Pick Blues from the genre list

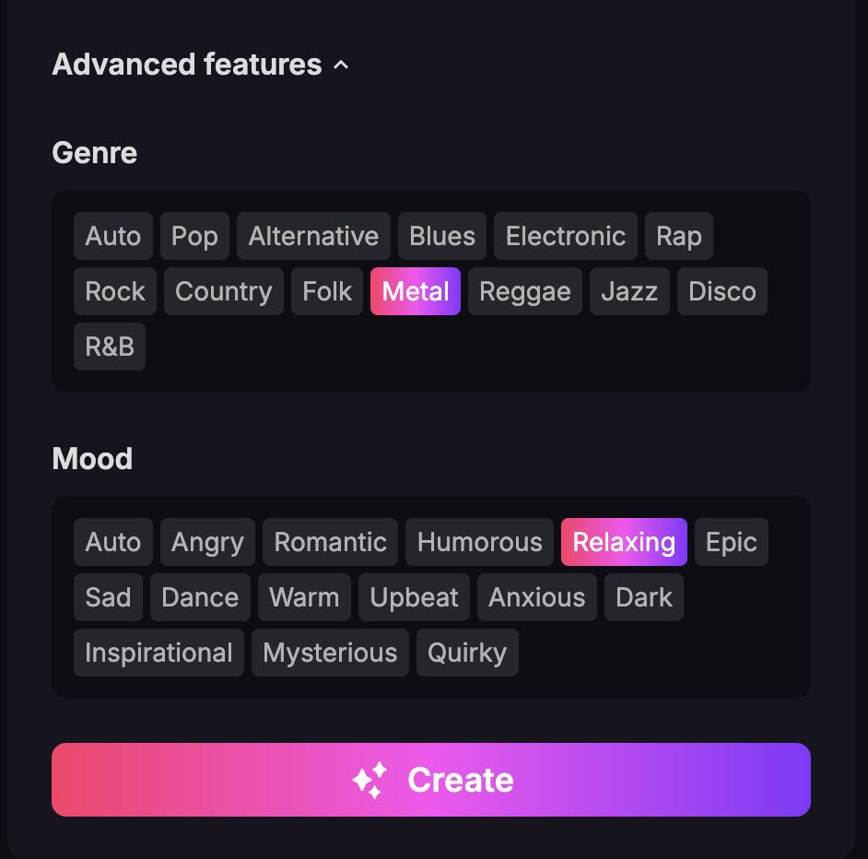pyautogui.click(x=442, y=236)
